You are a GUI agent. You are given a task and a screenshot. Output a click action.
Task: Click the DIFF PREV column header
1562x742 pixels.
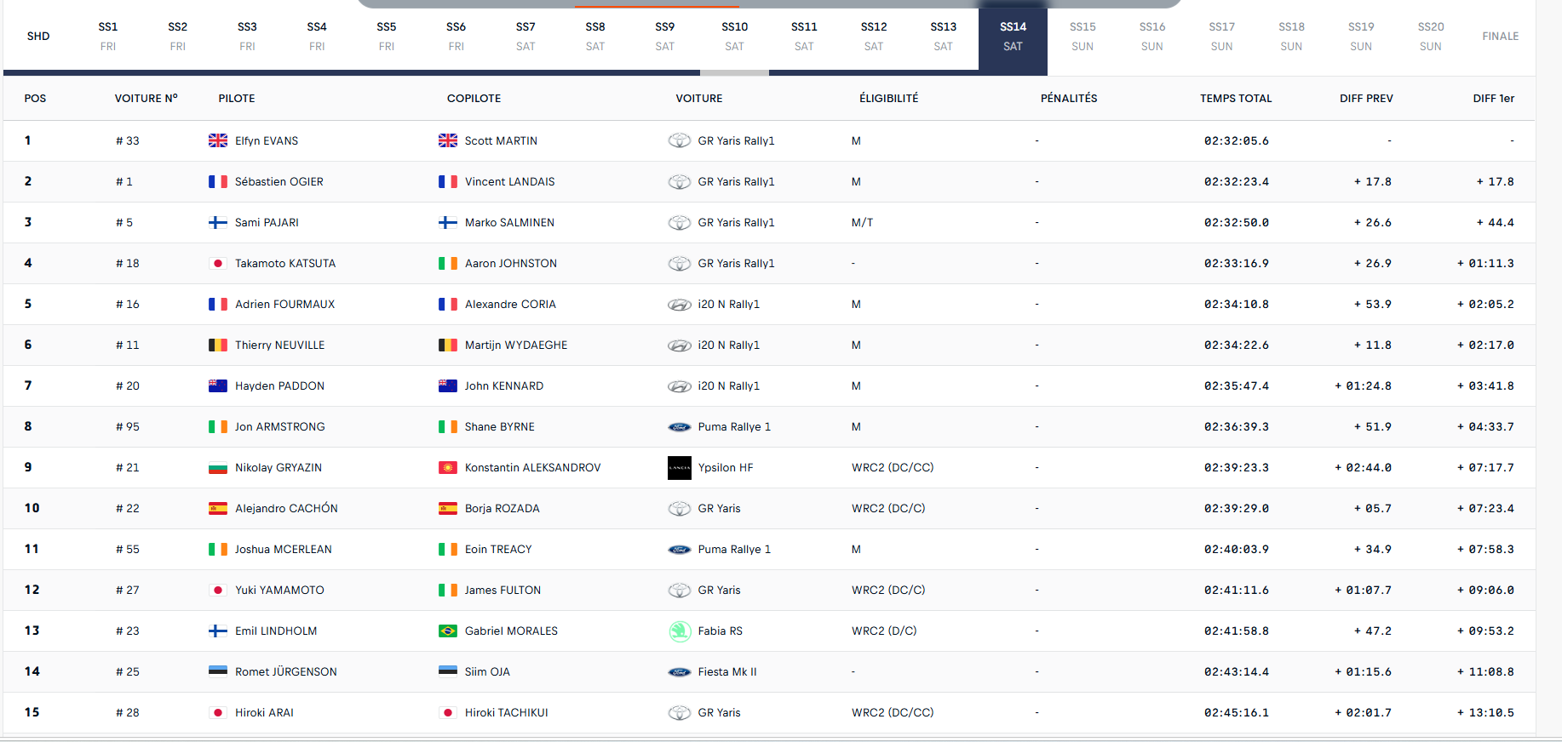click(1366, 99)
